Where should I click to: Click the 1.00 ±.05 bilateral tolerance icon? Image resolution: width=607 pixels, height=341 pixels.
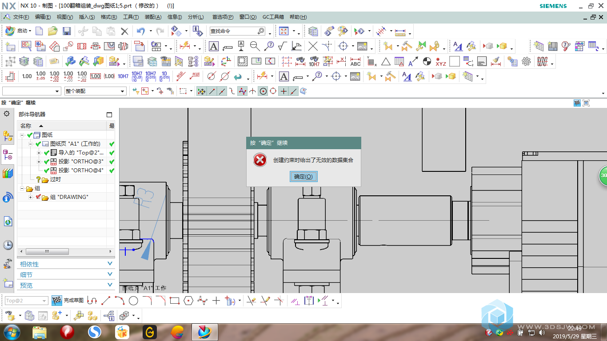(40, 76)
